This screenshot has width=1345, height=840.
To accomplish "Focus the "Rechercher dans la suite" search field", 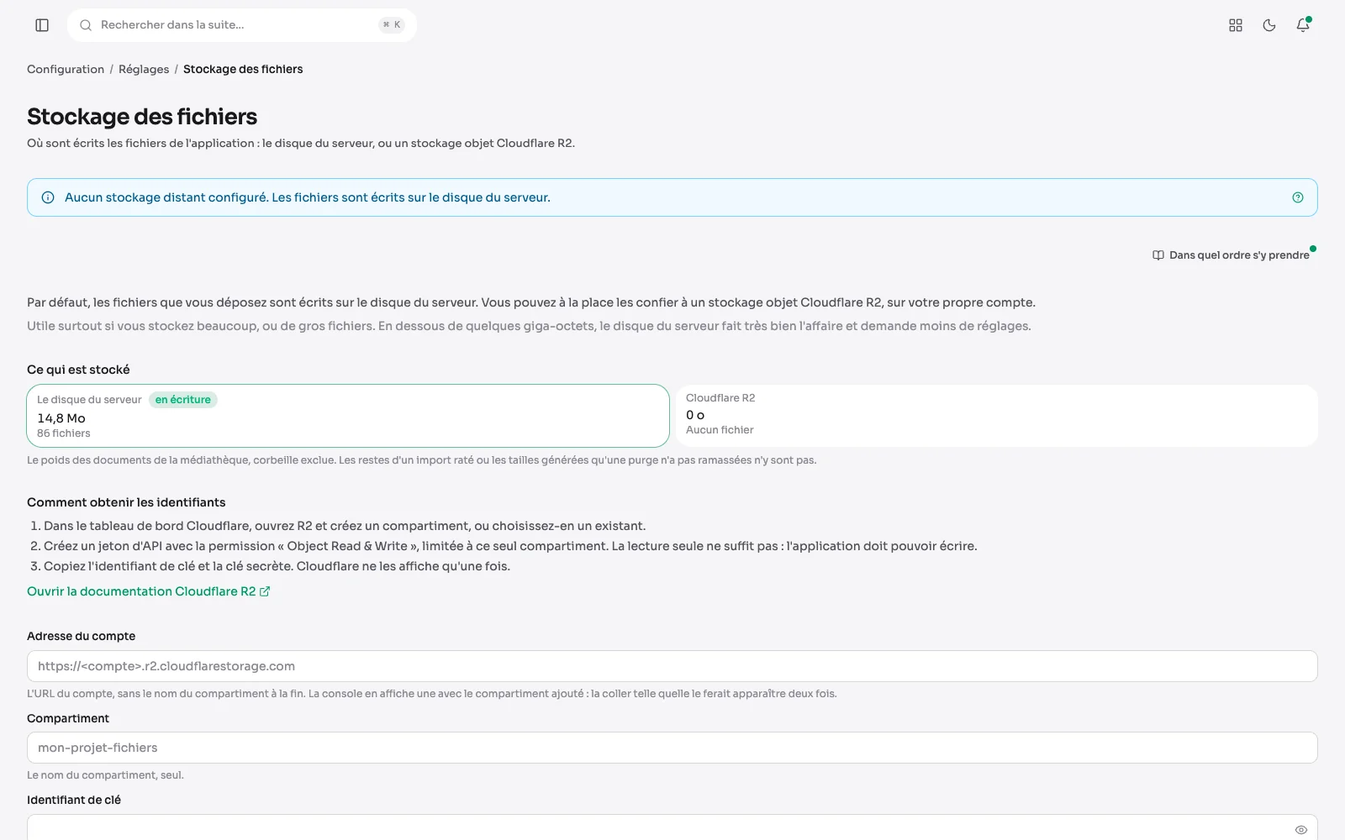I will [242, 25].
